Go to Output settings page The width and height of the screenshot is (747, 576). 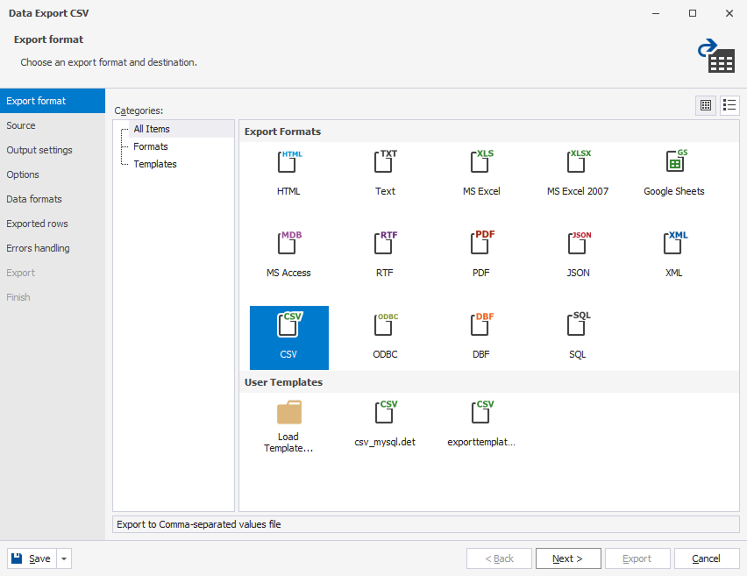coord(39,150)
